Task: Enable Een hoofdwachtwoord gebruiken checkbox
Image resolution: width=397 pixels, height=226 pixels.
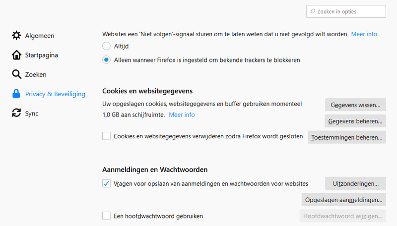Action: point(106,216)
